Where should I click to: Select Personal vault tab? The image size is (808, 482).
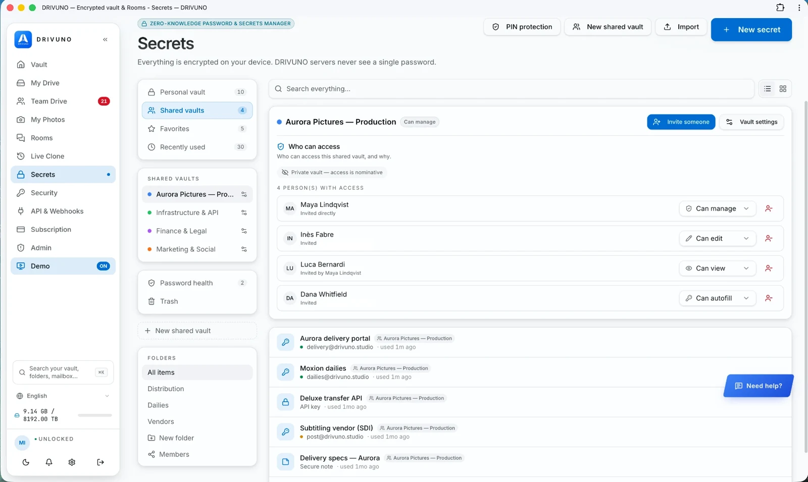tap(197, 92)
